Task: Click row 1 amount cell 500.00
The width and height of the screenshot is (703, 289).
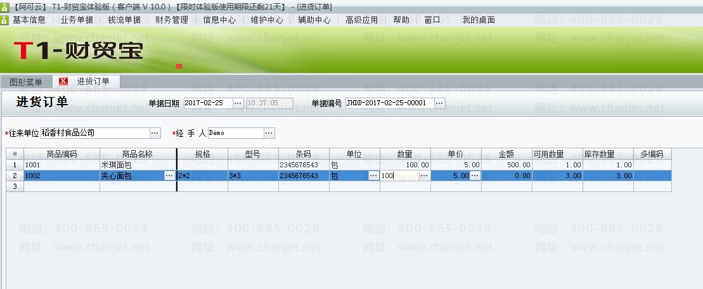Action: click(506, 165)
